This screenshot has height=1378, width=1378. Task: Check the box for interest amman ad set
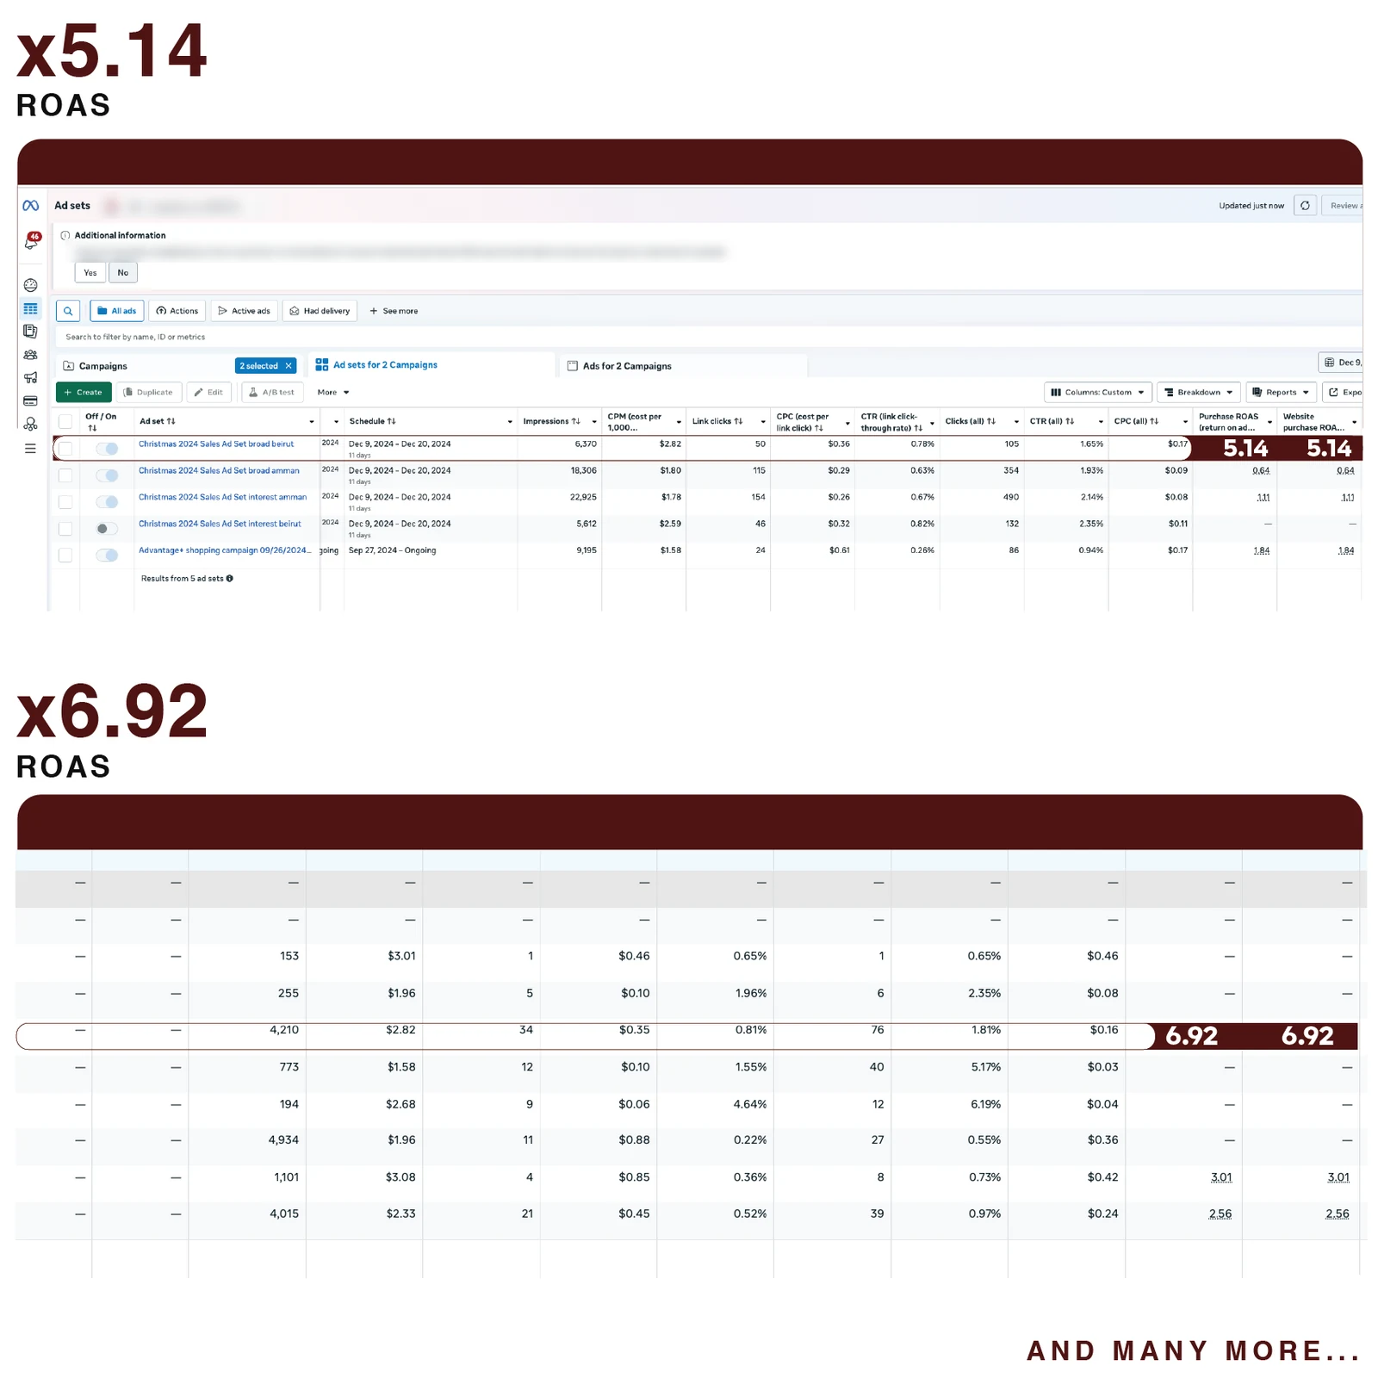tap(65, 502)
